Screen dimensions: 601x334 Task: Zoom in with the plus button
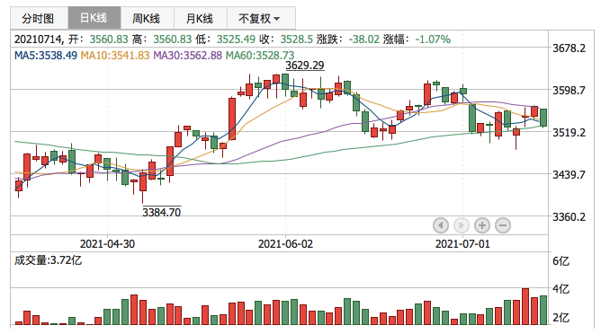(x=482, y=225)
